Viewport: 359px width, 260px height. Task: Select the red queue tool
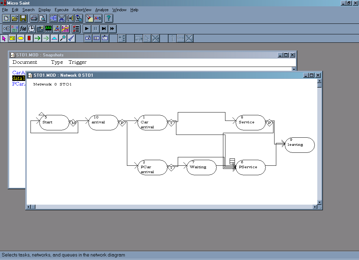[29, 39]
